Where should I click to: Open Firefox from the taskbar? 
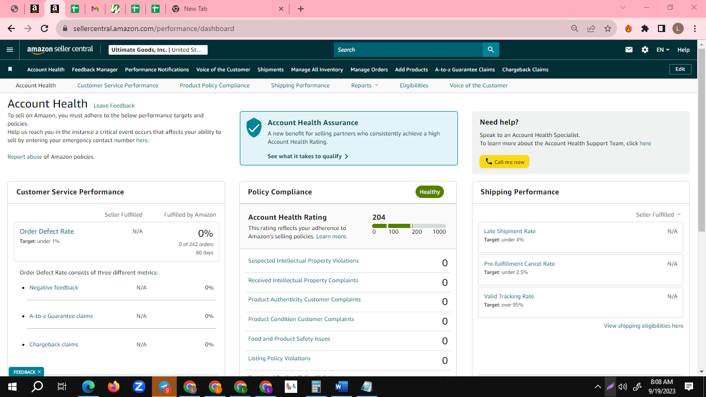(114, 386)
